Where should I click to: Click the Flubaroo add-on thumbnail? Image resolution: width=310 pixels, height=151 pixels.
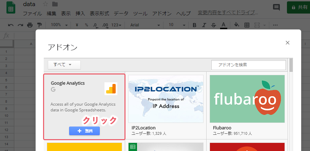coord(247,99)
